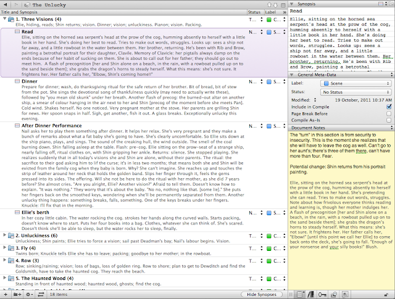This screenshot has width=395, height=299.
Task: Click synopsis title field showing Read
Action: point(341,11)
